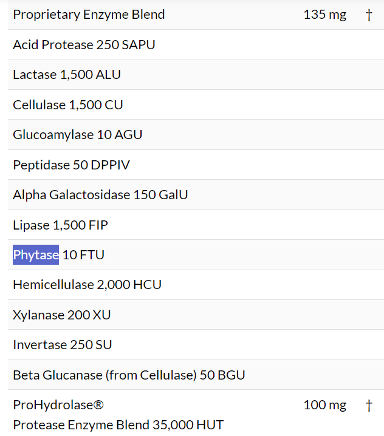Select the Peptidase 50 DPPIV entry
384x436 pixels.
[x=71, y=165]
